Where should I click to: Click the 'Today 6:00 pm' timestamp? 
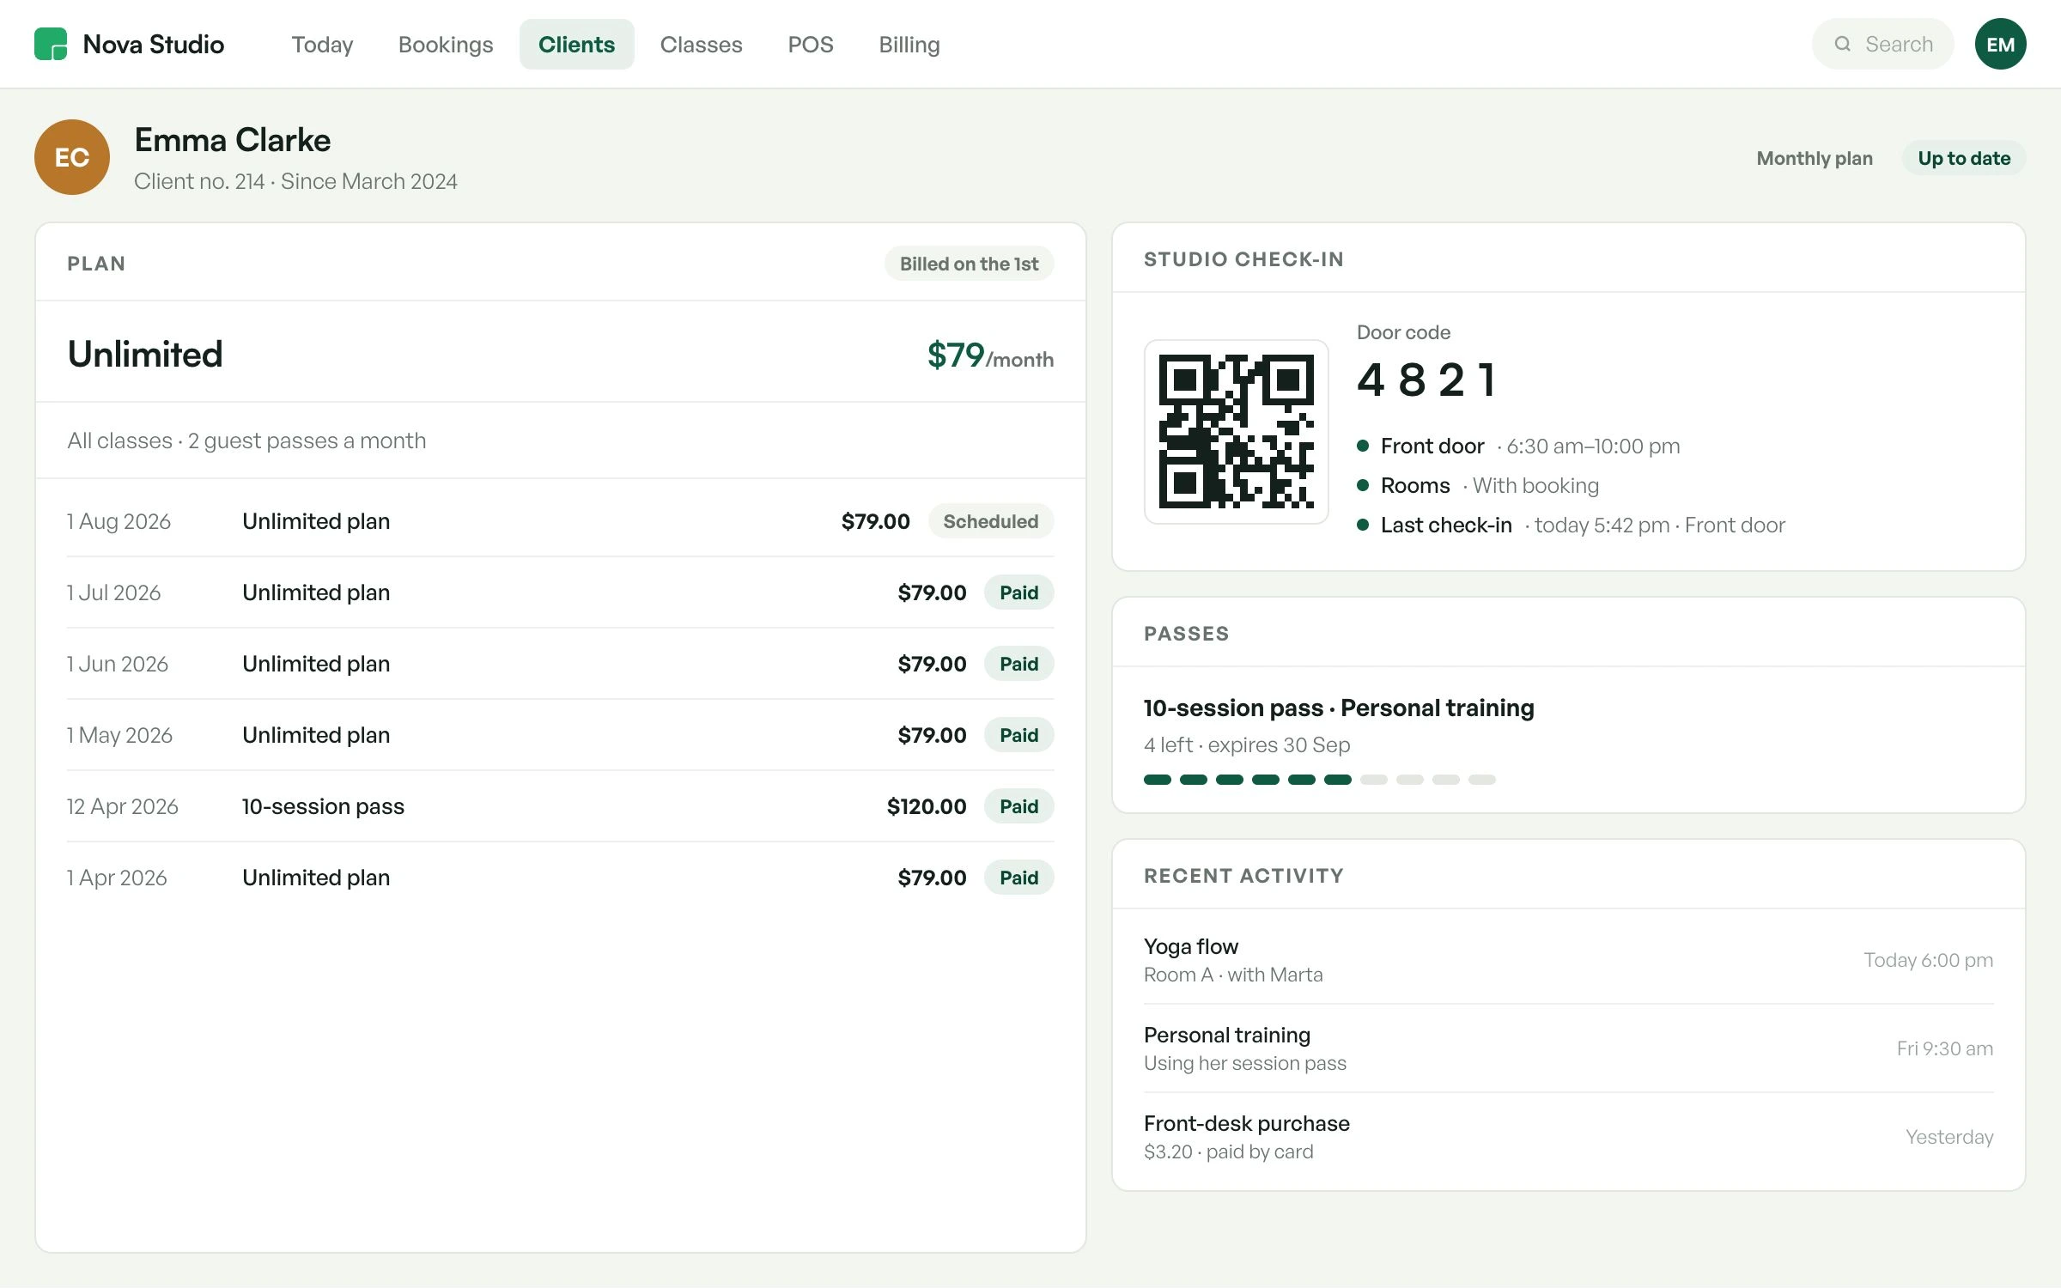[1928, 960]
